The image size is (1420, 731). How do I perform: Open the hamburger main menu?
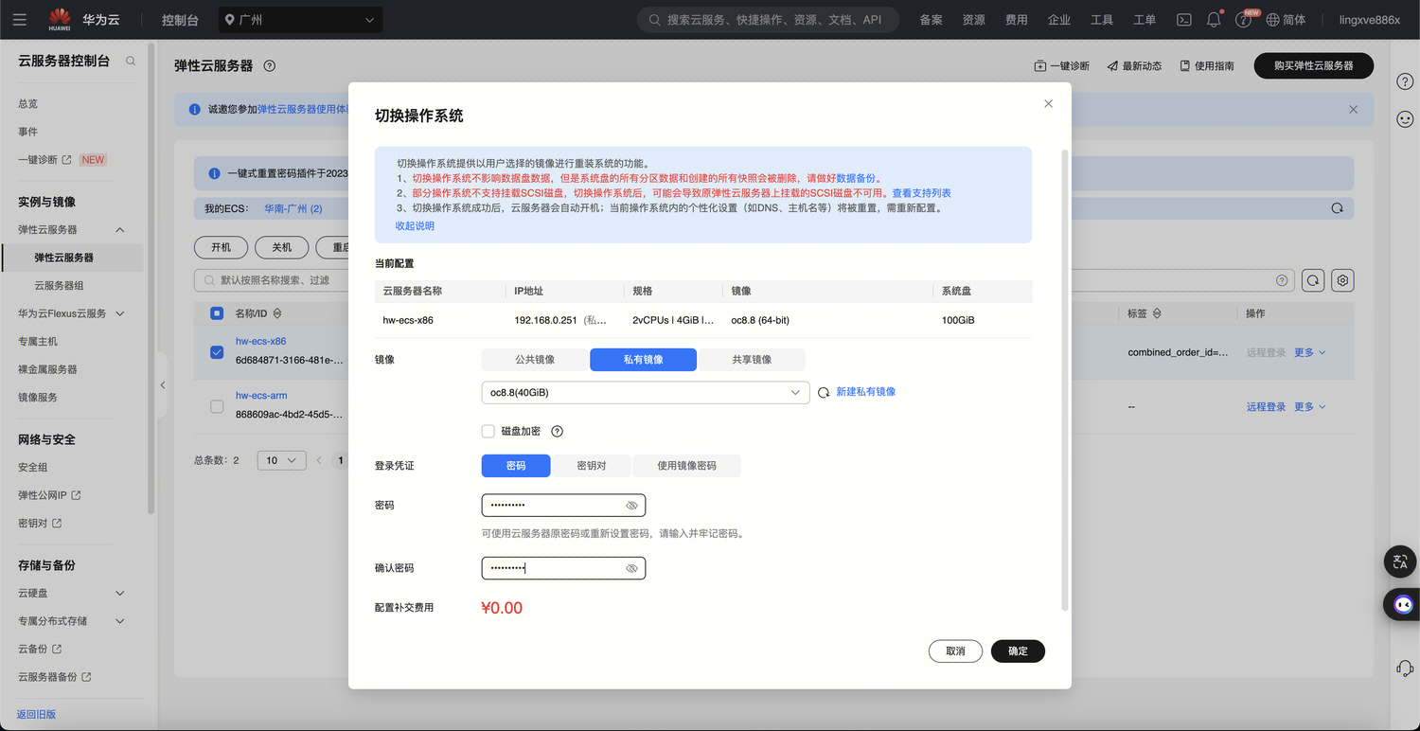point(19,19)
